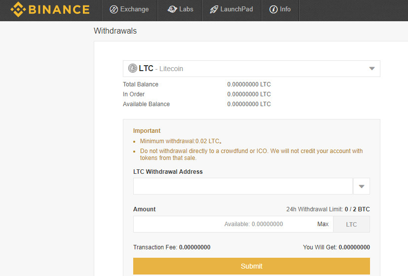Select the In Order 0.00000000 LTC value

tap(249, 94)
